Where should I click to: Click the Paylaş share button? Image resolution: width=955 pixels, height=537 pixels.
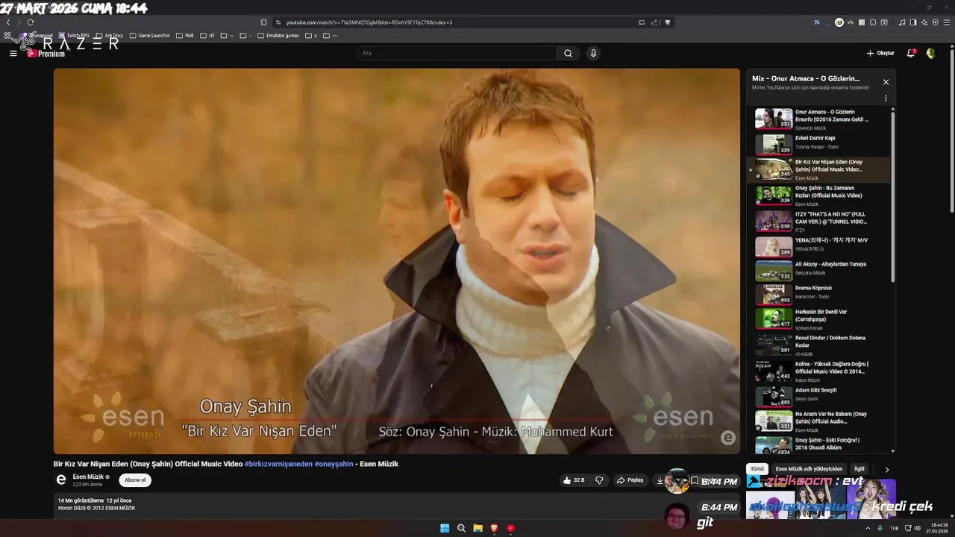coord(630,480)
